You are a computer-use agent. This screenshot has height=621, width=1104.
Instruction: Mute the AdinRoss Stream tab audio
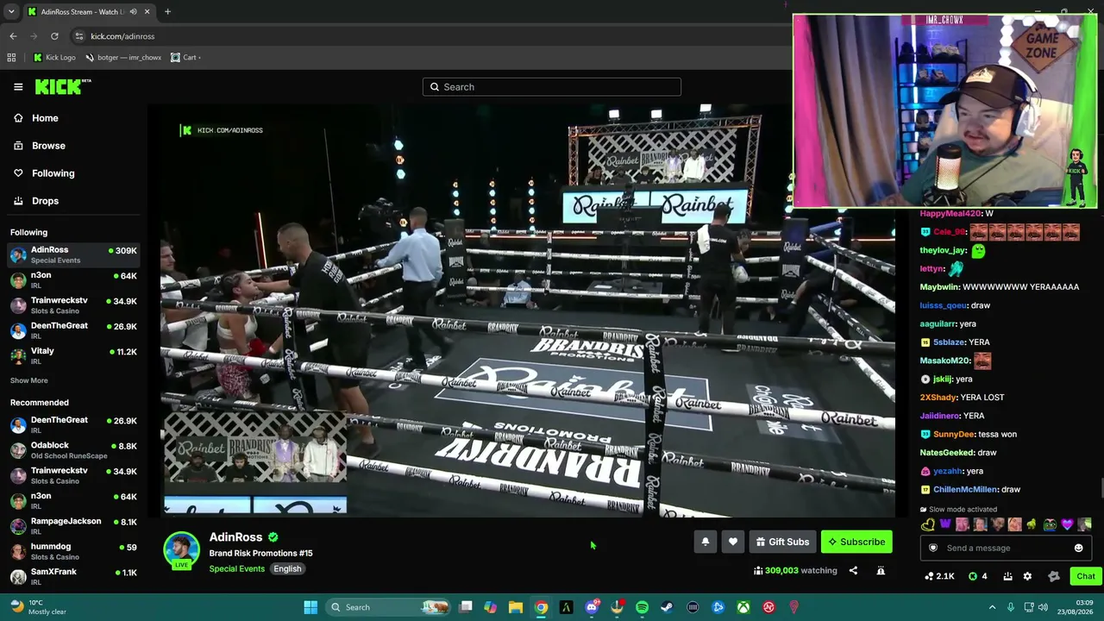coord(133,12)
